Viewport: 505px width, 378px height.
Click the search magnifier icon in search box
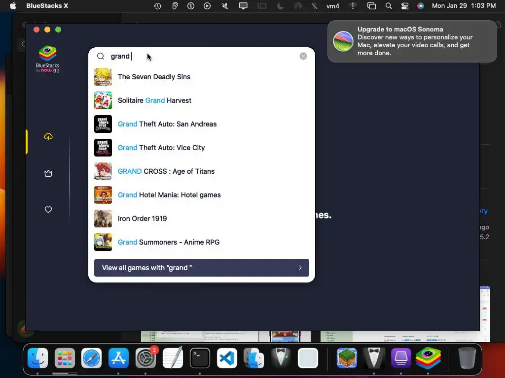(x=101, y=56)
